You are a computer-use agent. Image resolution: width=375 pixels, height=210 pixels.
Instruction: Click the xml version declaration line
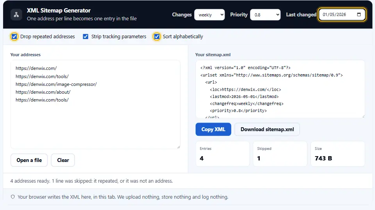[x=245, y=68]
